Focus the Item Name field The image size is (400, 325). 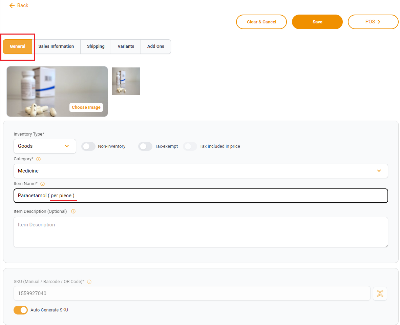coord(201,196)
